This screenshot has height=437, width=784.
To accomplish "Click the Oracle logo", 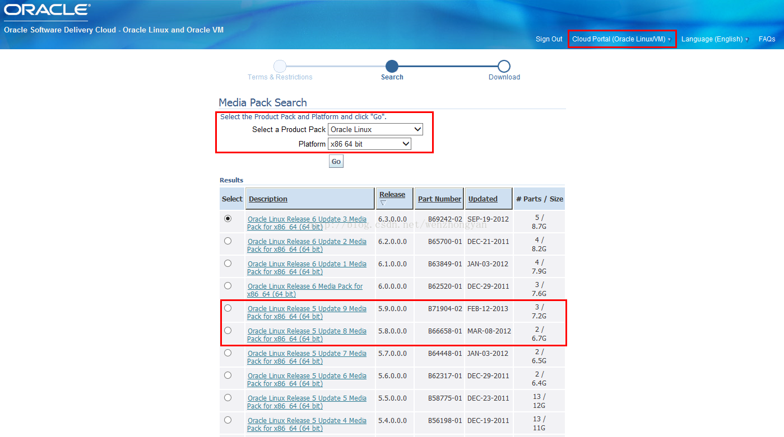I will tap(47, 10).
